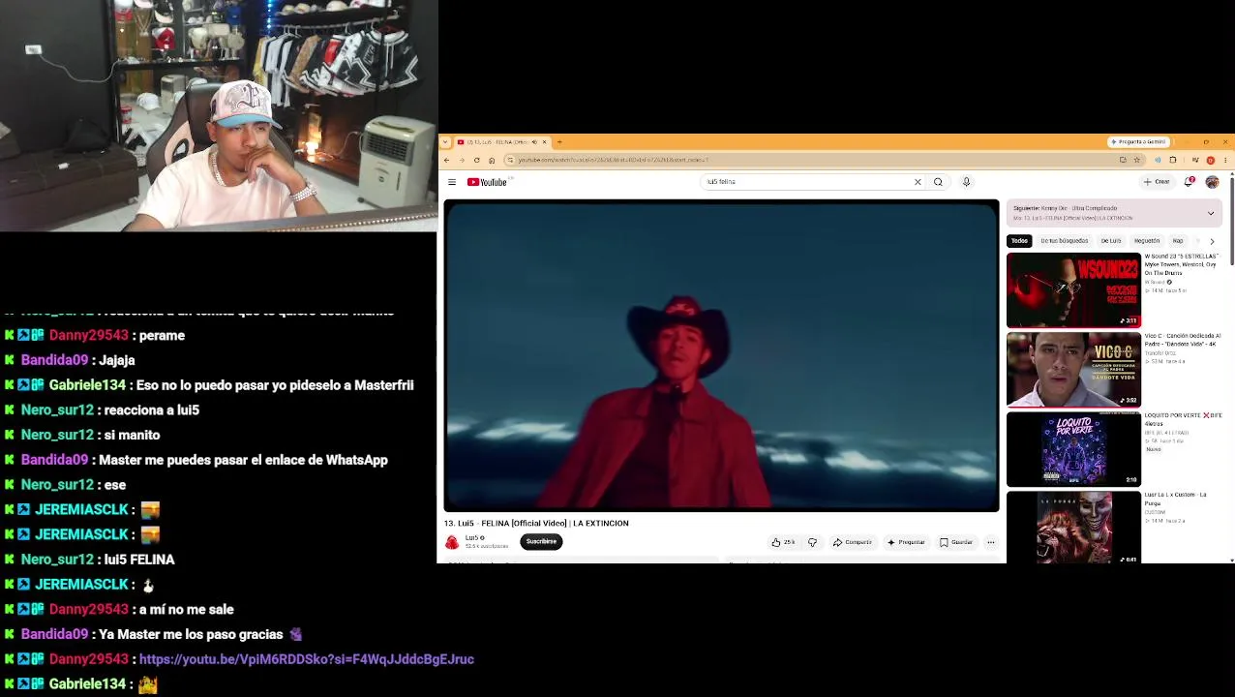Click Danny29543 on 'perame' message
The width and height of the screenshot is (1235, 697).
[88, 336]
